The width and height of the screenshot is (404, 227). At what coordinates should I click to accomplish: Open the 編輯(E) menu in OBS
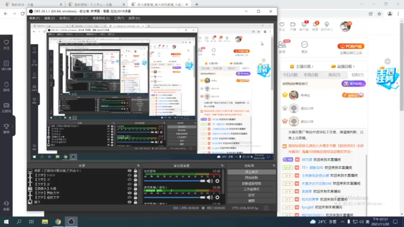49,18
